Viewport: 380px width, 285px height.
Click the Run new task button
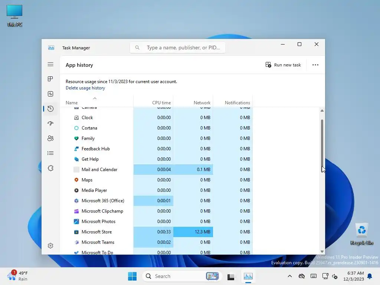click(x=283, y=65)
